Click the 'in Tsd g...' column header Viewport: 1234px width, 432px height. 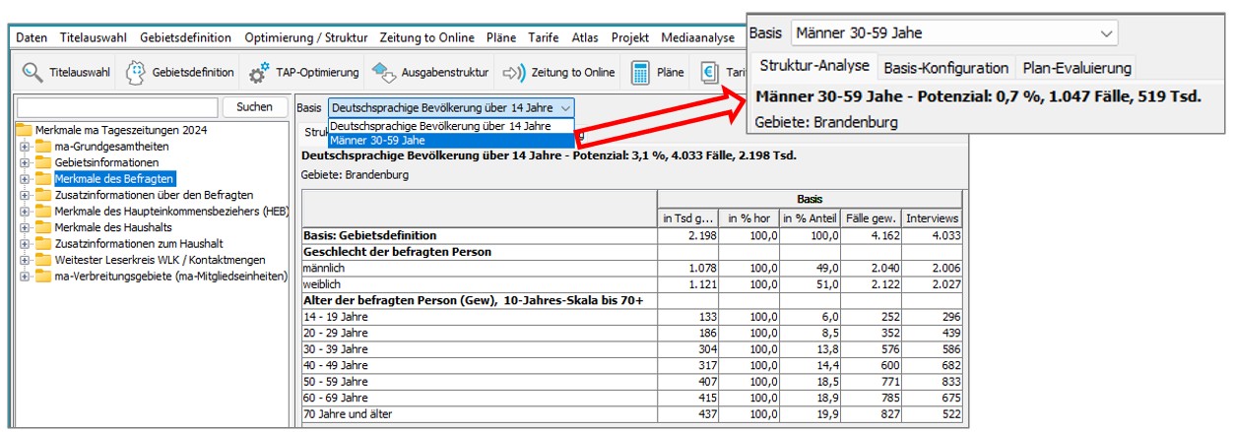pyautogui.click(x=688, y=218)
